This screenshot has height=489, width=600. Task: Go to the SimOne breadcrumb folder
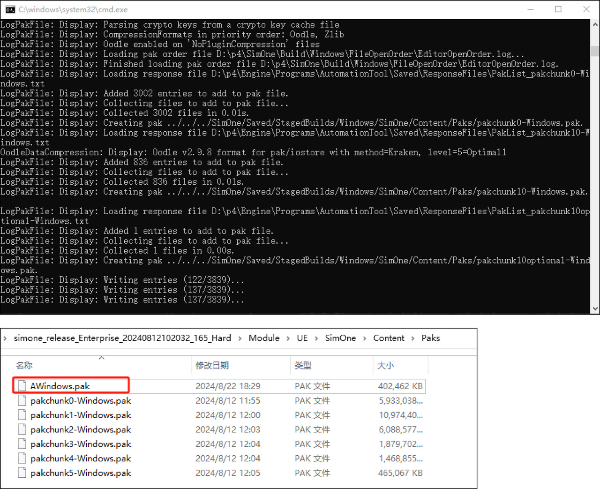click(340, 338)
